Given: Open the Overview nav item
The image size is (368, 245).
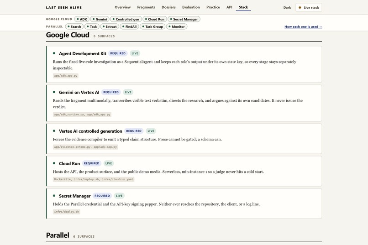Looking at the screenshot, I should point(122,7).
